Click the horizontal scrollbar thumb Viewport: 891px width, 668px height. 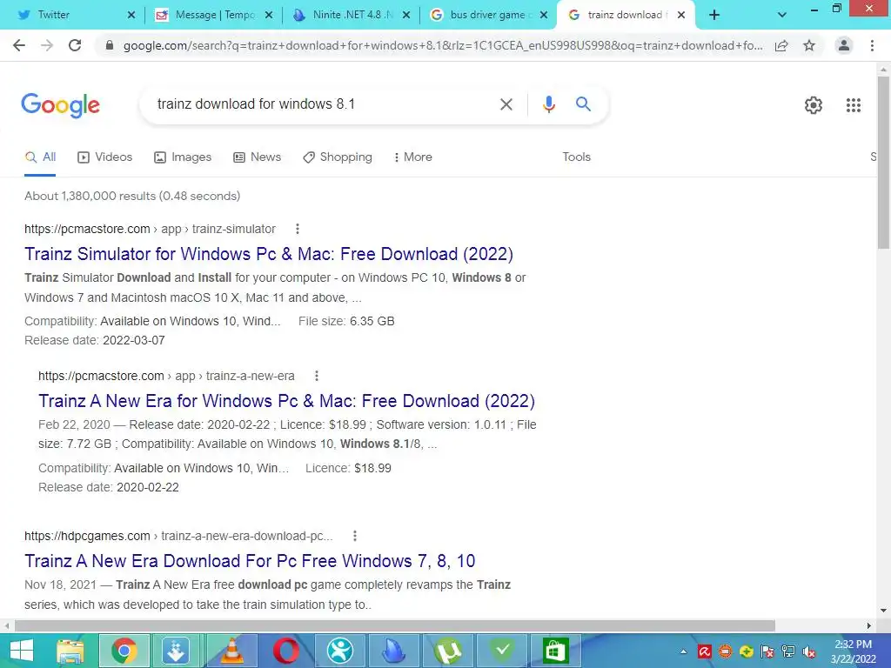pos(394,625)
